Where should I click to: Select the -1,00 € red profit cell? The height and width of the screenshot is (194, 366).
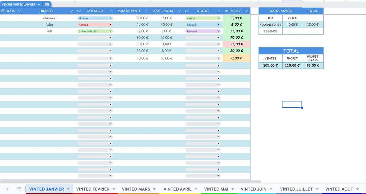pyautogui.click(x=236, y=44)
